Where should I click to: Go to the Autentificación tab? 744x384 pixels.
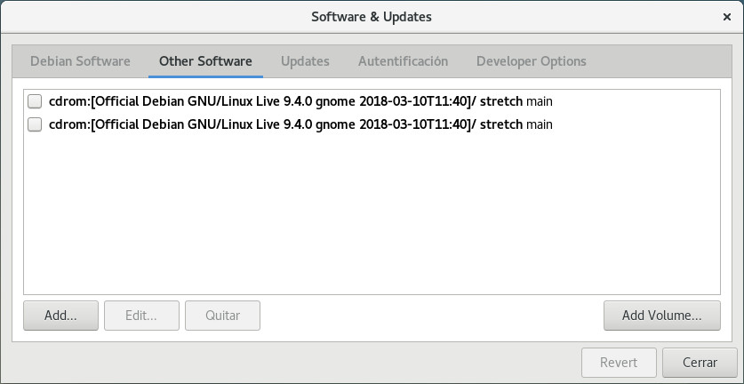403,61
